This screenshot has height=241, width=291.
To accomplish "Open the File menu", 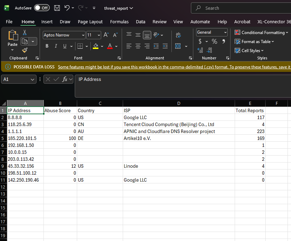I will pyautogui.click(x=9, y=22).
